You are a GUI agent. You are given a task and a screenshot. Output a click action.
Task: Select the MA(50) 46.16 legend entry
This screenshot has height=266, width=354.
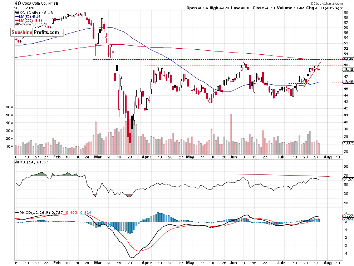(x=30, y=17)
